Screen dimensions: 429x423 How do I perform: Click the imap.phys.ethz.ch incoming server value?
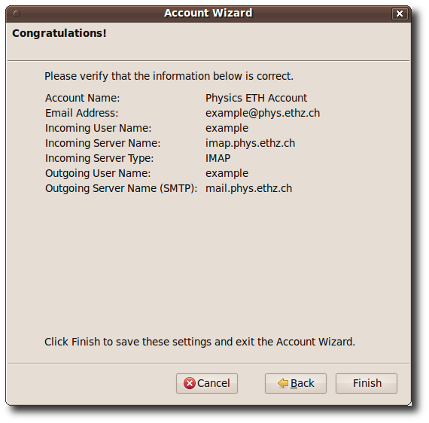point(250,143)
